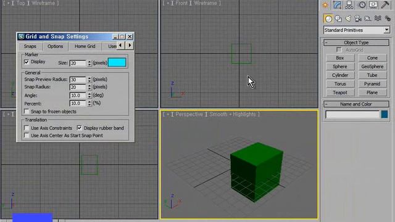Screen dimensions: 395x222
Task: Click the Percent value field
Action: (x=78, y=103)
